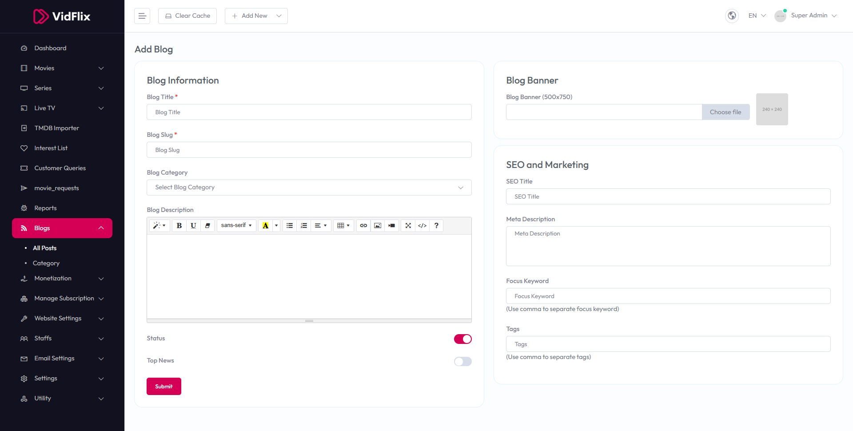
Task: Insert an unordered bullet list
Action: tap(290, 226)
